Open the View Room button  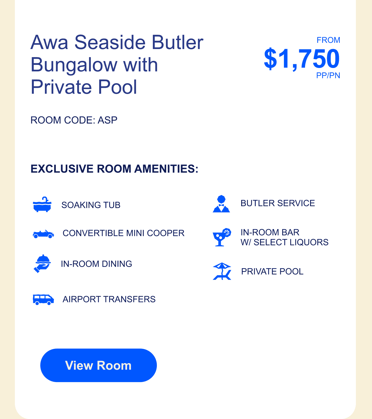click(99, 365)
